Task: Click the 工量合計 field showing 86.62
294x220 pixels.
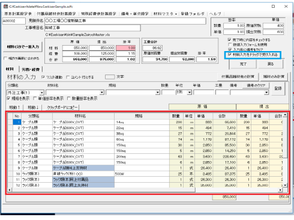Action: [152, 48]
